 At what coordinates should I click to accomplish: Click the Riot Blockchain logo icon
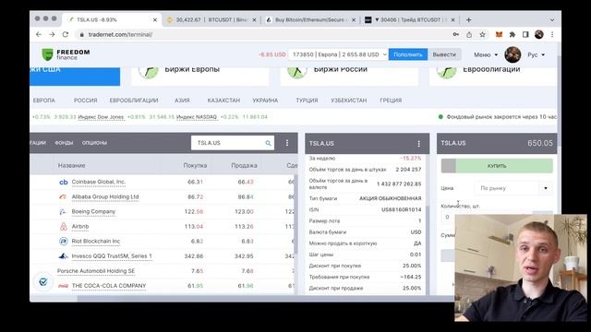click(64, 241)
